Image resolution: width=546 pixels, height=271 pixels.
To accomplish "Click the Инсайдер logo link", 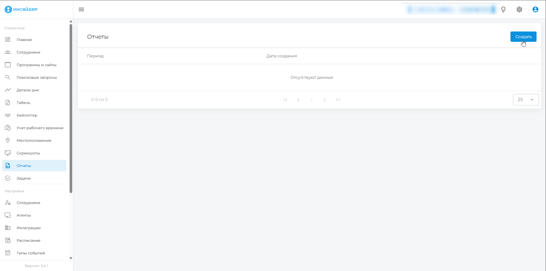I will 21,9.
